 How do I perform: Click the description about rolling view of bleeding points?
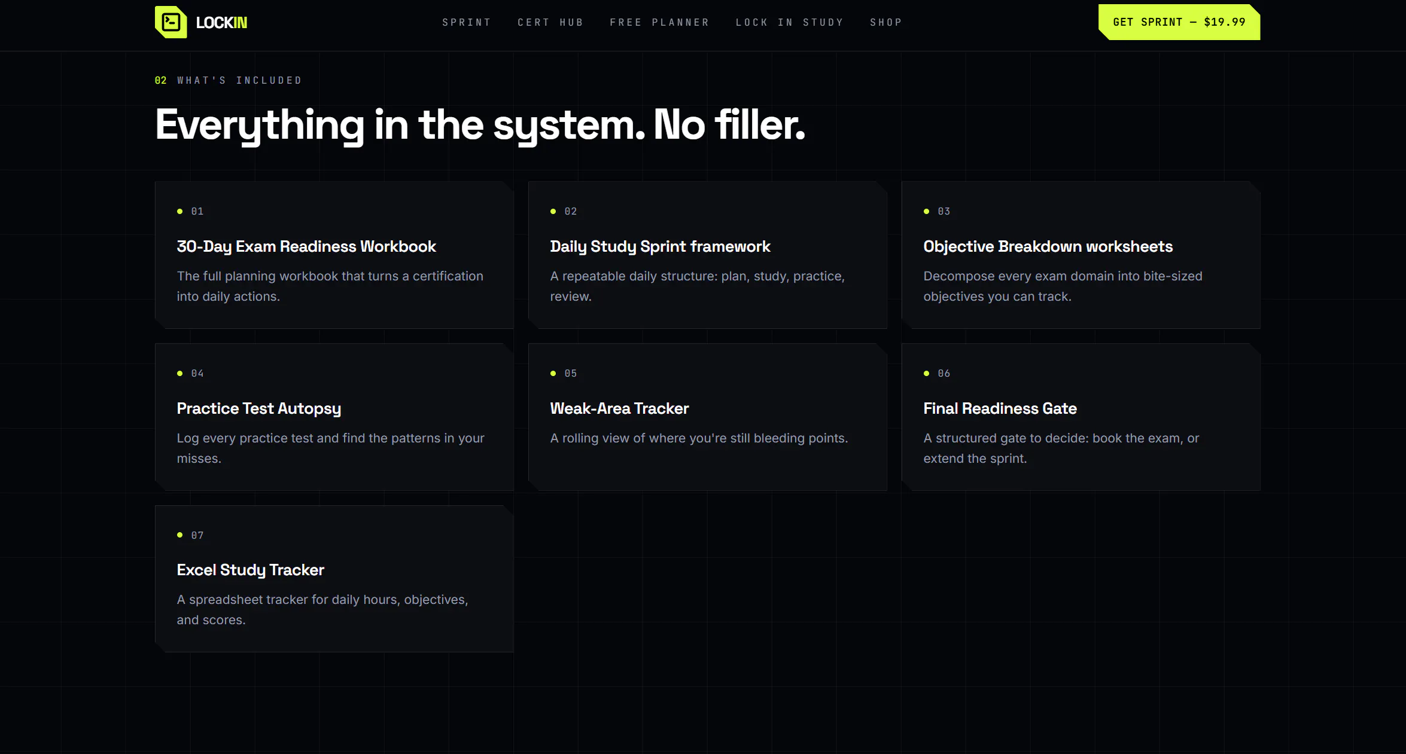pos(699,438)
